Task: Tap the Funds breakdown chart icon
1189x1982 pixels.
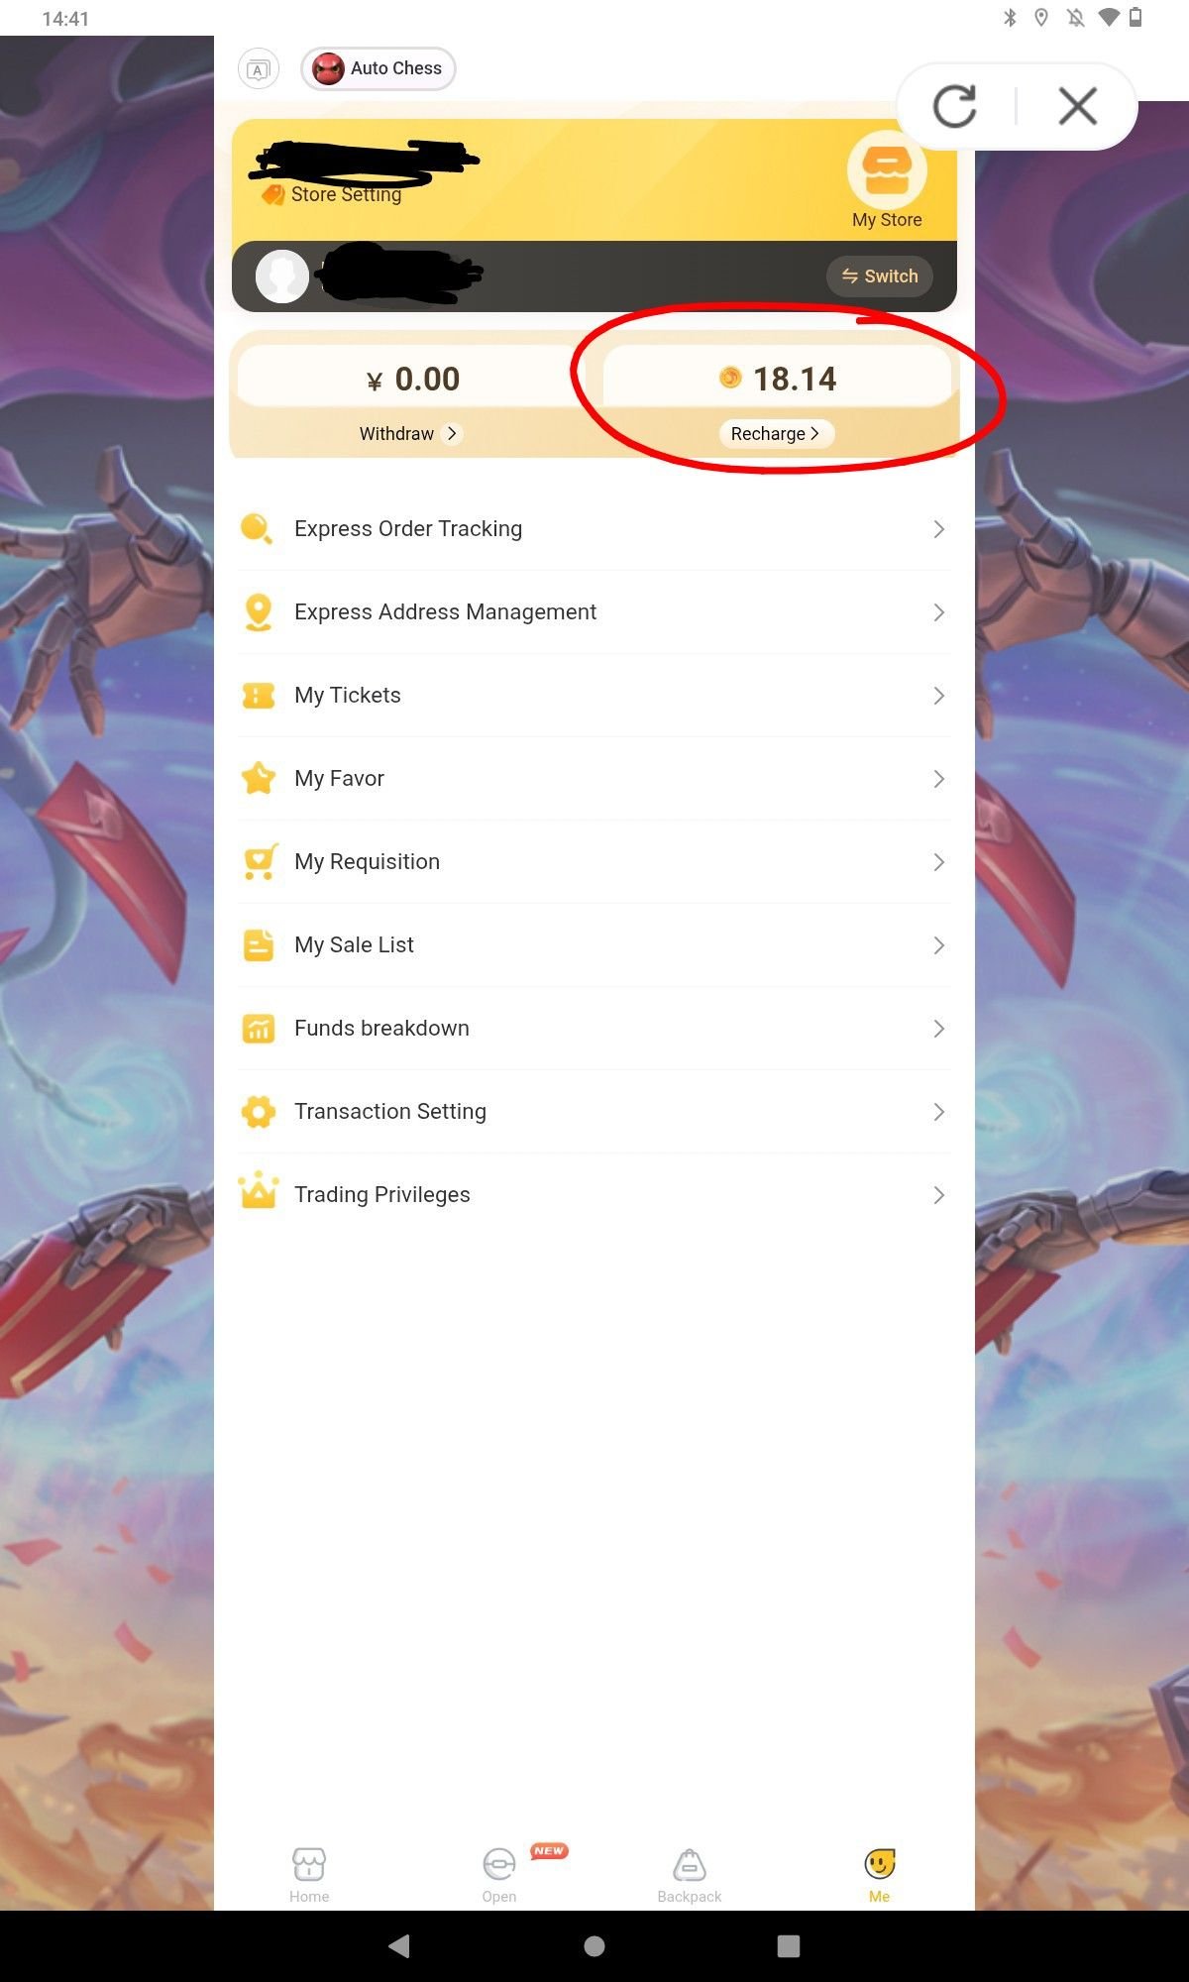Action: 258,1029
